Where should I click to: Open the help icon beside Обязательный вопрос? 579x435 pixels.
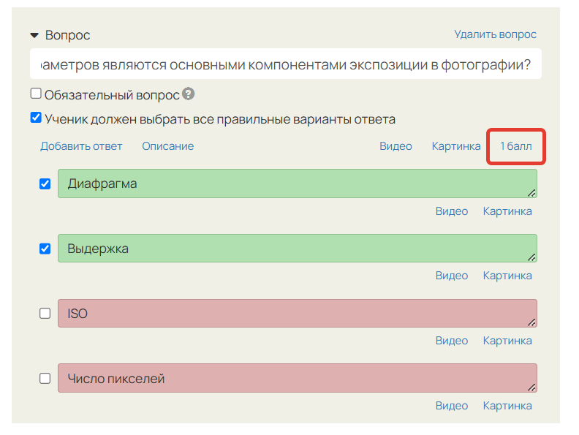pos(189,94)
